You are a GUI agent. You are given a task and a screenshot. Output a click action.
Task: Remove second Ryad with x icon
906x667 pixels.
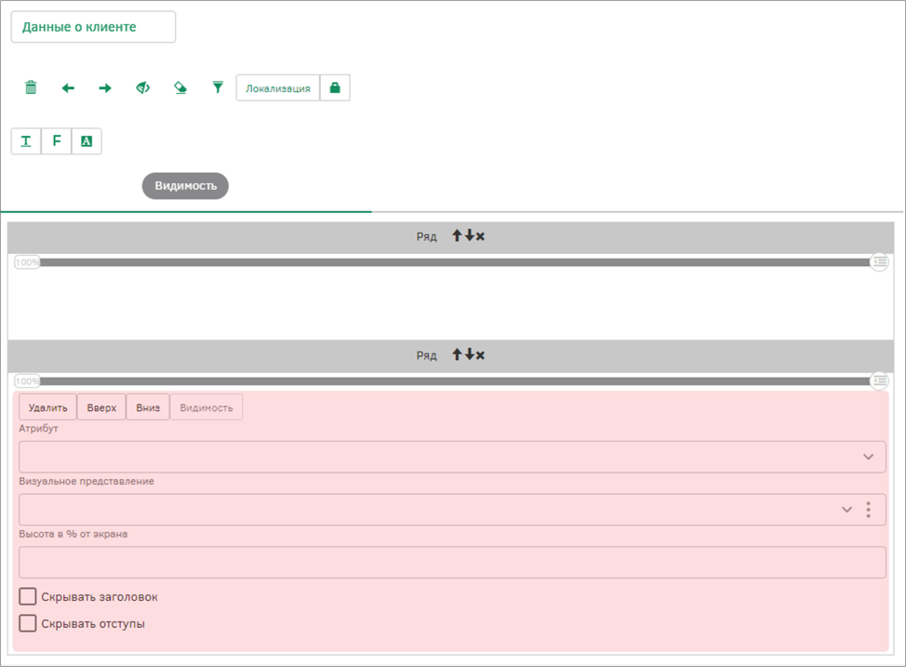480,355
